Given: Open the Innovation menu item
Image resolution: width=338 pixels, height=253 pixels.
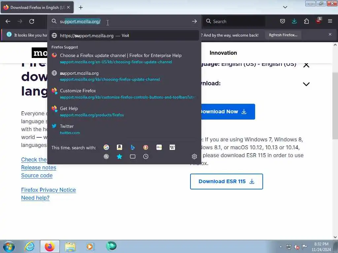Looking at the screenshot, I should (x=223, y=53).
